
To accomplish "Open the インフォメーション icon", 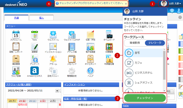I will 53,46.
